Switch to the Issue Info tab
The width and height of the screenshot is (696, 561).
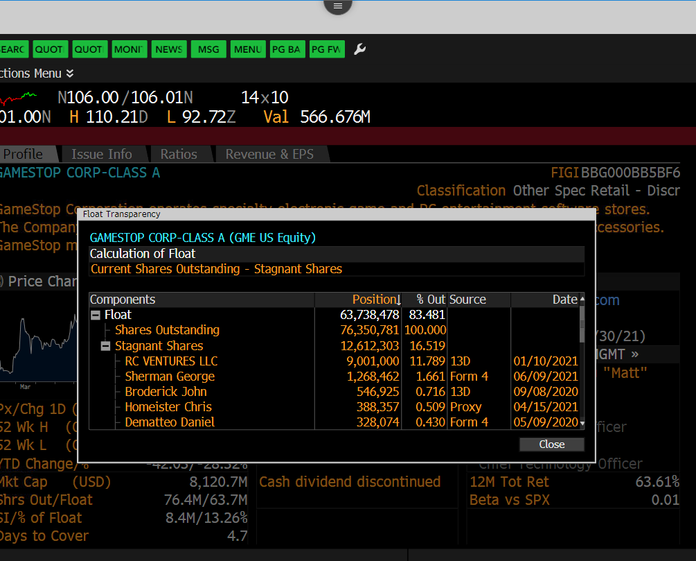(x=103, y=154)
